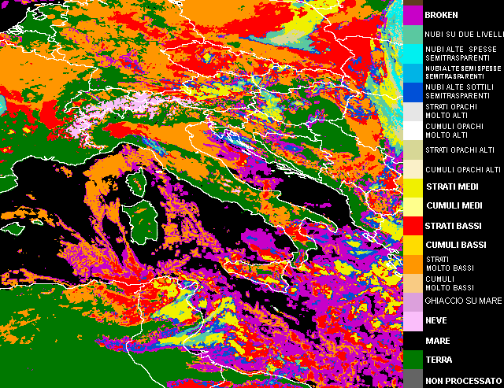Click the CUMULI OPACHI ALTI label
Image resolution: width=504 pixels, height=388 pixels.
[463, 169]
